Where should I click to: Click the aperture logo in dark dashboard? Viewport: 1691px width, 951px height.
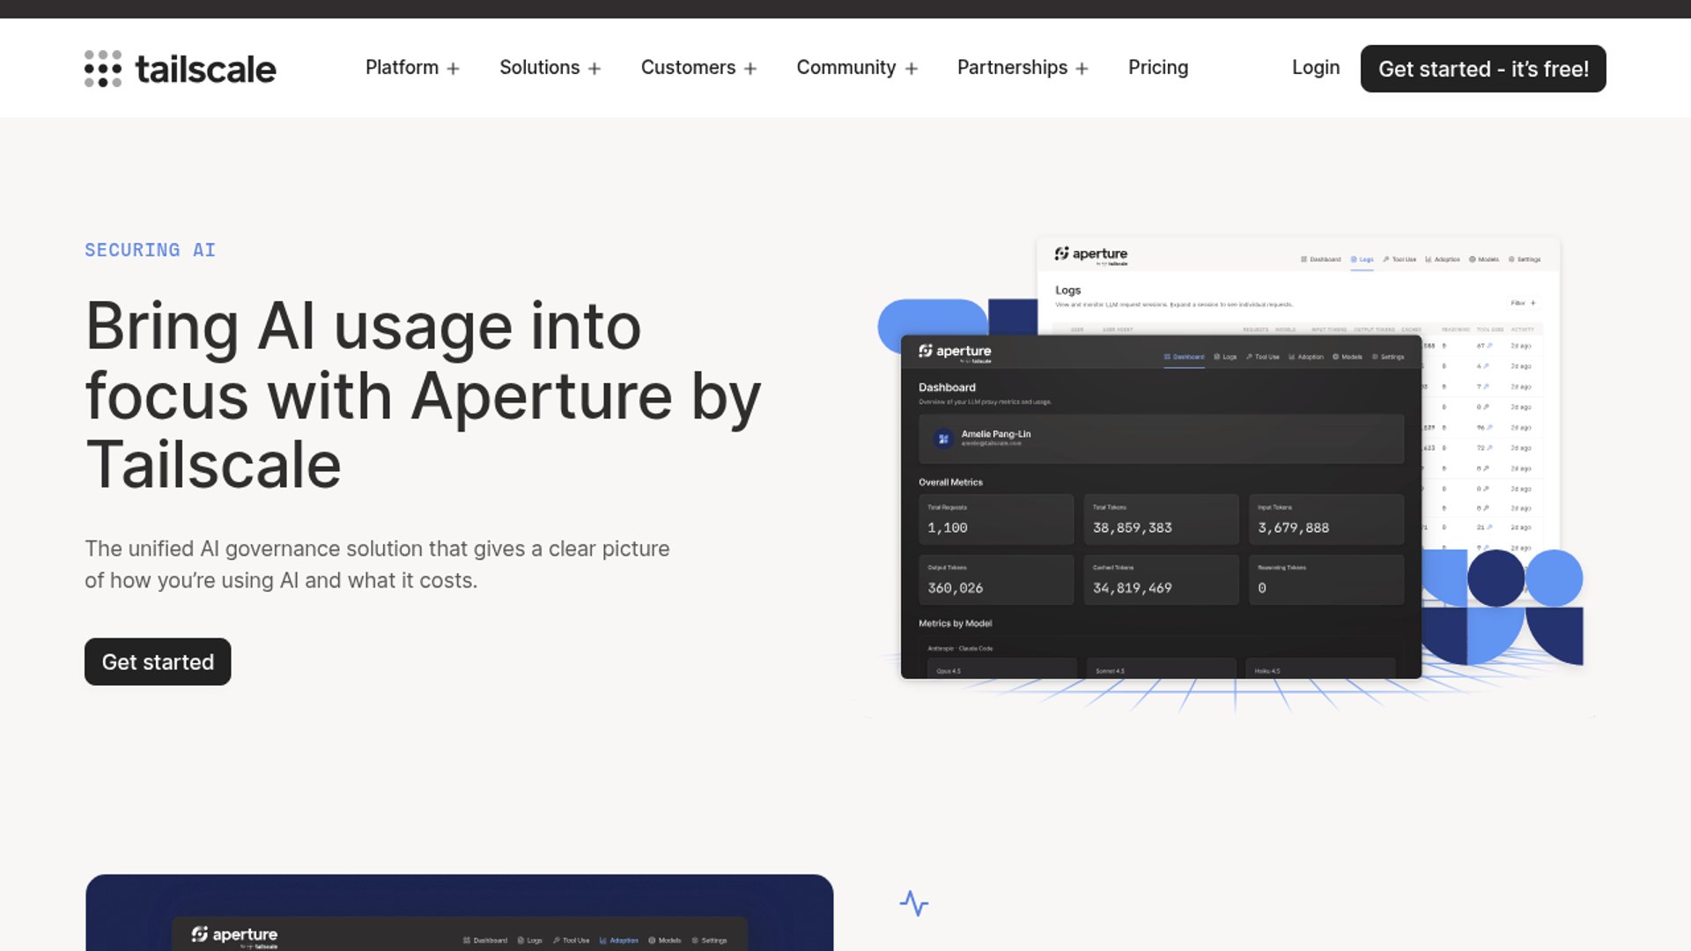(955, 352)
